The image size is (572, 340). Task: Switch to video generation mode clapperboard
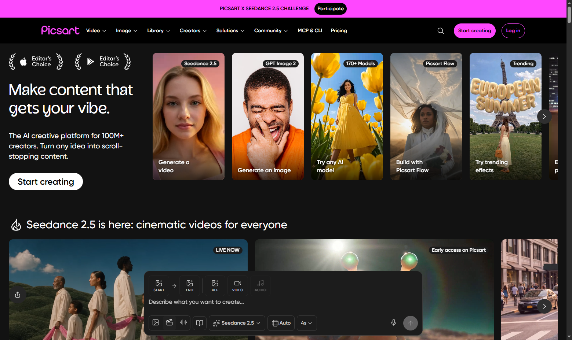tap(170, 323)
